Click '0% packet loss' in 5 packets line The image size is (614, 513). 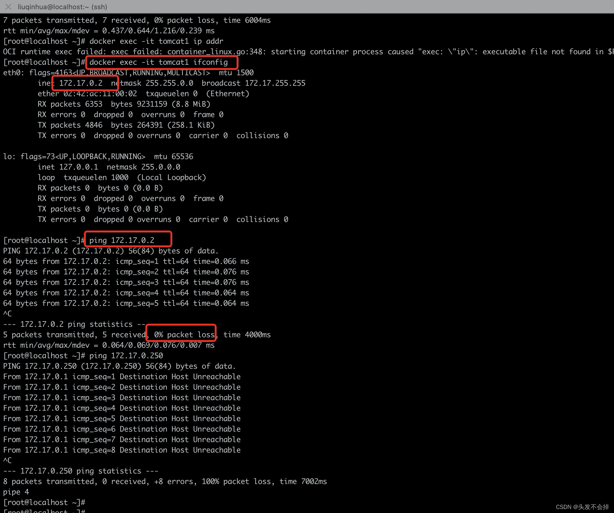185,335
